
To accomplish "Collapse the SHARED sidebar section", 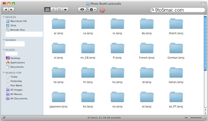I will coord(4,40).
